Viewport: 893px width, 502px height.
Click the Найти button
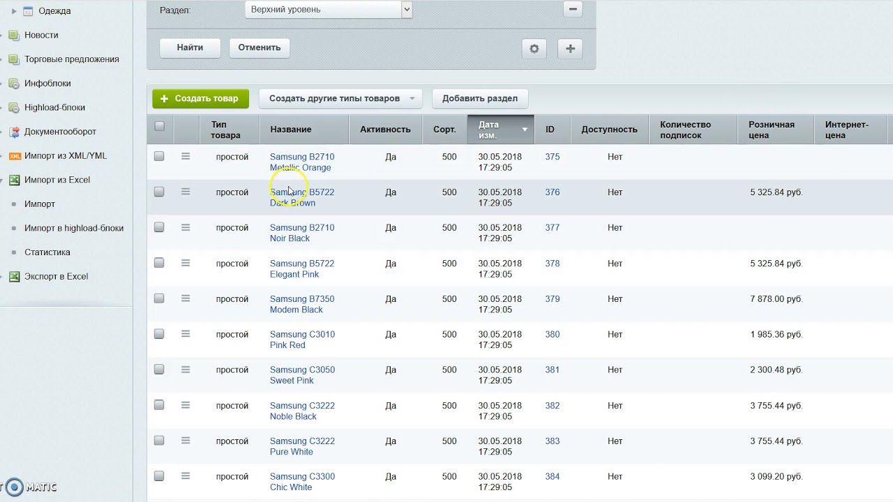click(x=190, y=47)
